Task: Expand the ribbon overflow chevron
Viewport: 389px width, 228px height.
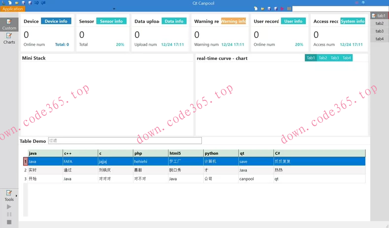Action: click(114, 9)
